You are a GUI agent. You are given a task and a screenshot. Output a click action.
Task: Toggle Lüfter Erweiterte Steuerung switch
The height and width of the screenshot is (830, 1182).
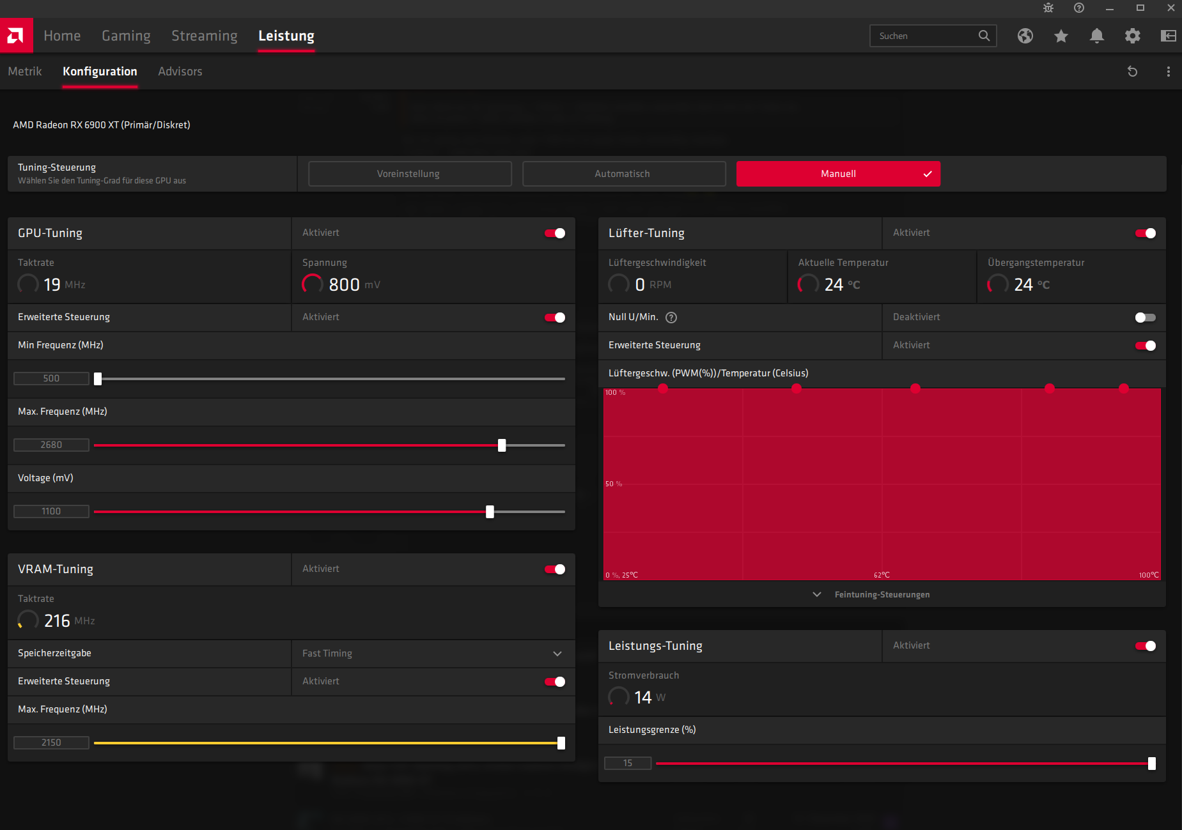(x=1146, y=346)
